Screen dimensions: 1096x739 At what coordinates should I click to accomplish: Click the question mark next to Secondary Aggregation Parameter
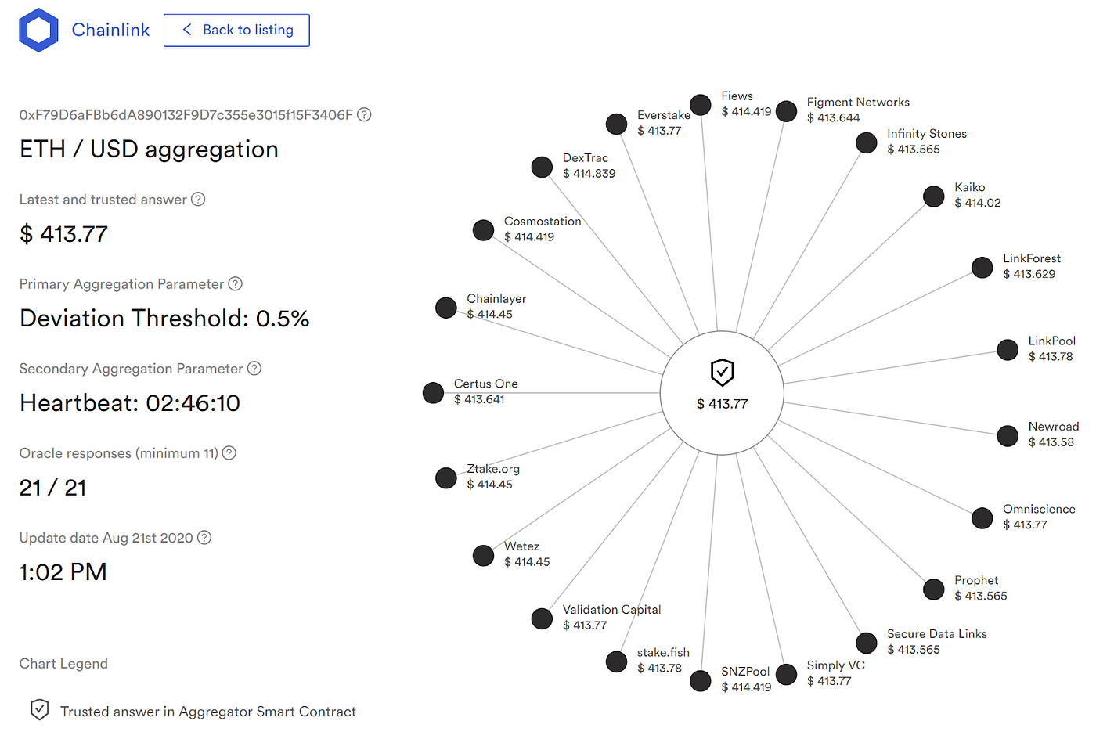pos(254,369)
